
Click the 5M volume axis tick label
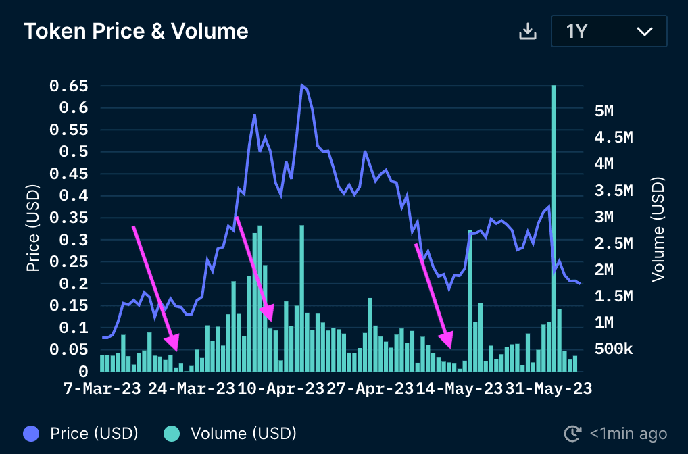pos(603,111)
